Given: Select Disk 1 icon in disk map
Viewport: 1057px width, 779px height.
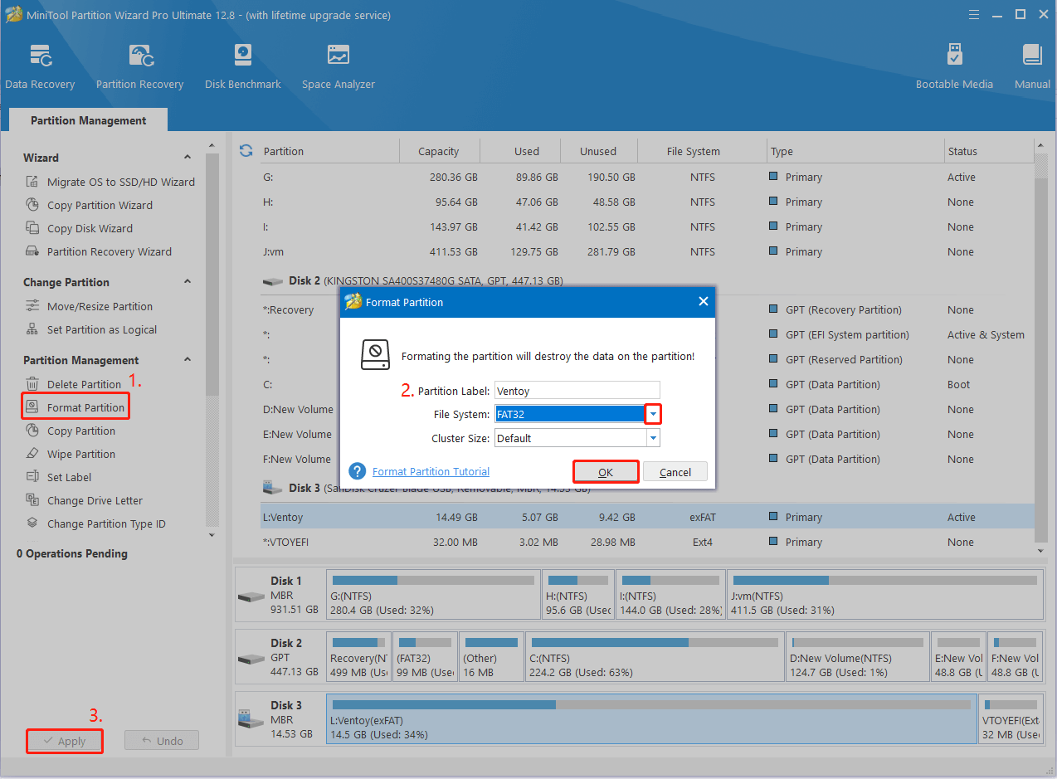Looking at the screenshot, I should point(251,596).
